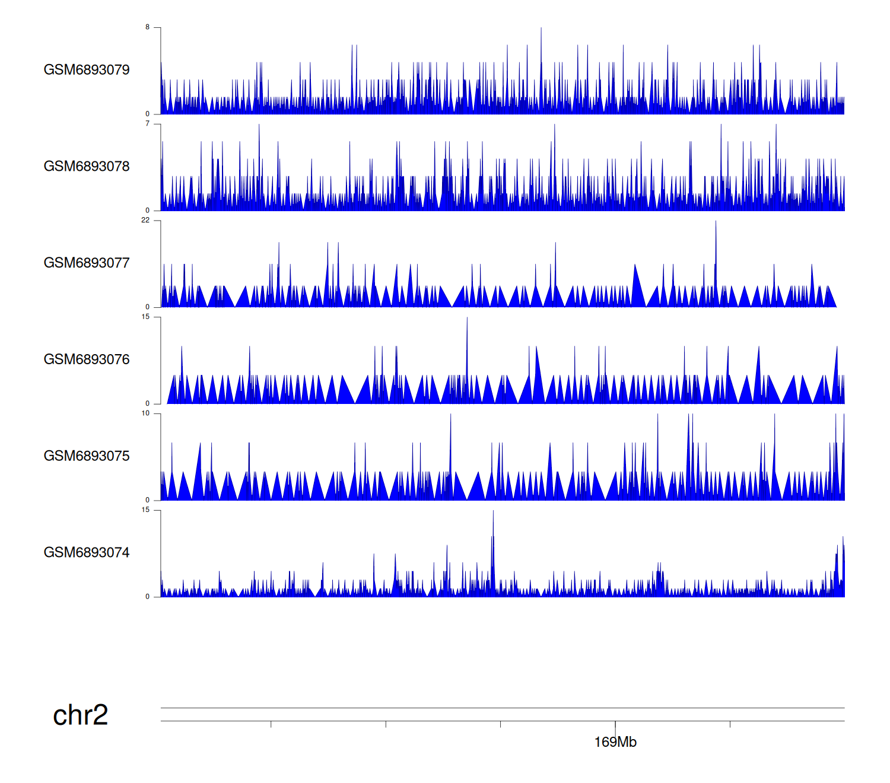Select the GSM6893076 track label

87,359
